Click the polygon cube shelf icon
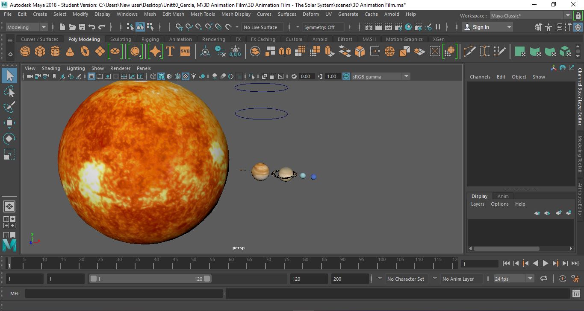This screenshot has height=311, width=584. pos(40,52)
